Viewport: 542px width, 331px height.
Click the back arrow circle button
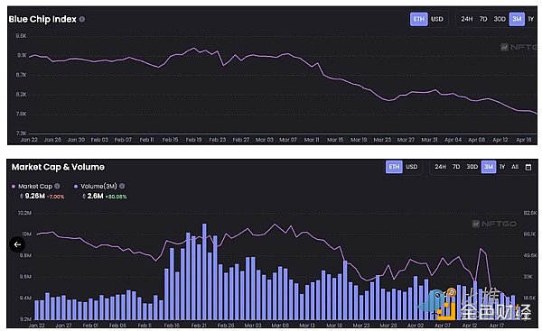(17, 244)
